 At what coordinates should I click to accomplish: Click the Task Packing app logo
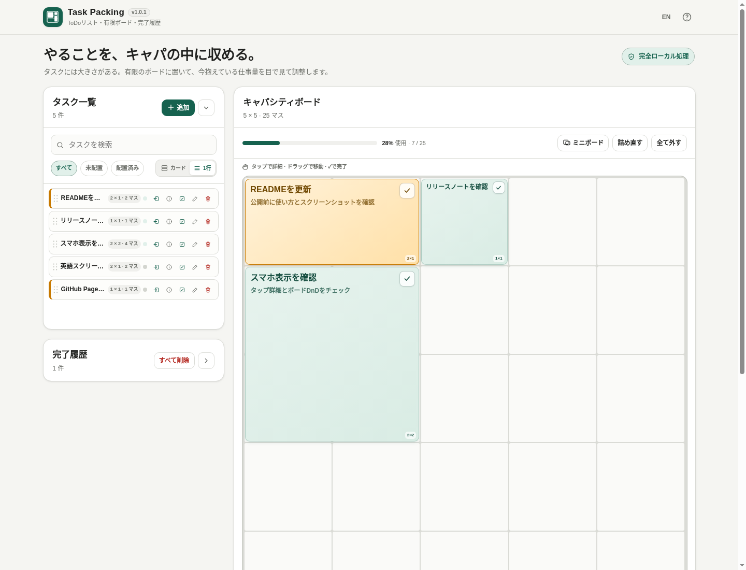pyautogui.click(x=53, y=17)
